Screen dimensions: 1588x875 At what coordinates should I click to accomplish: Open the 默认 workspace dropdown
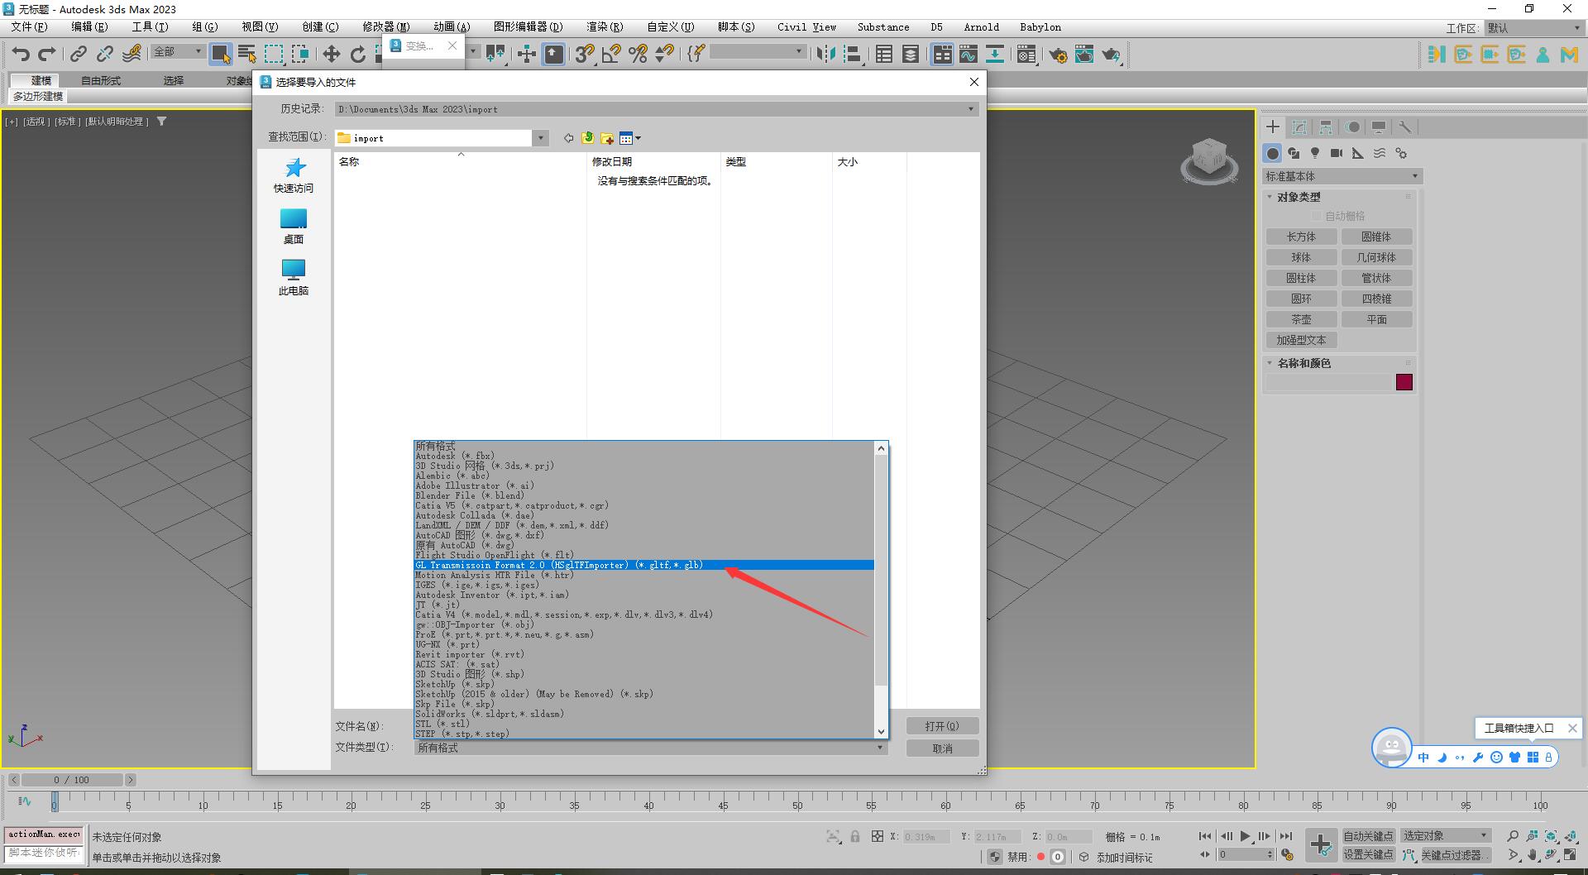pyautogui.click(x=1534, y=28)
